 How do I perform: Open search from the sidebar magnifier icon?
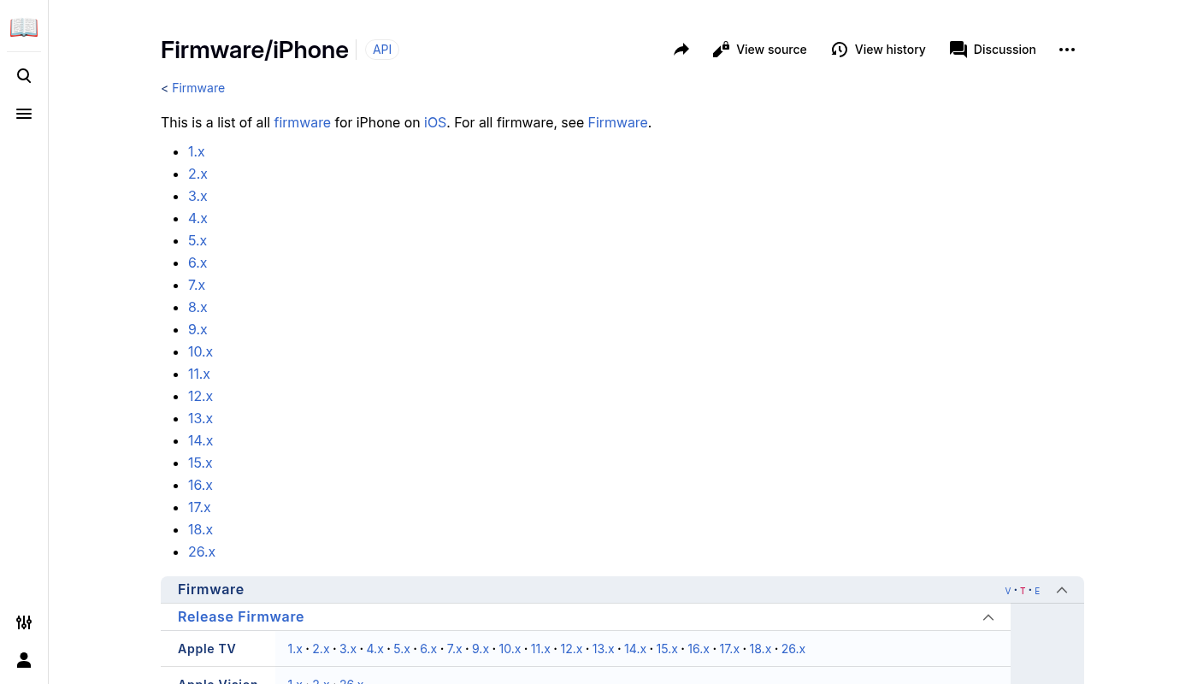point(24,76)
